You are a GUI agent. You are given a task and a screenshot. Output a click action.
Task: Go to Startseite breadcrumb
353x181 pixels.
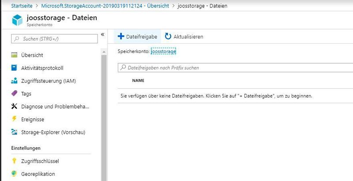point(22,6)
